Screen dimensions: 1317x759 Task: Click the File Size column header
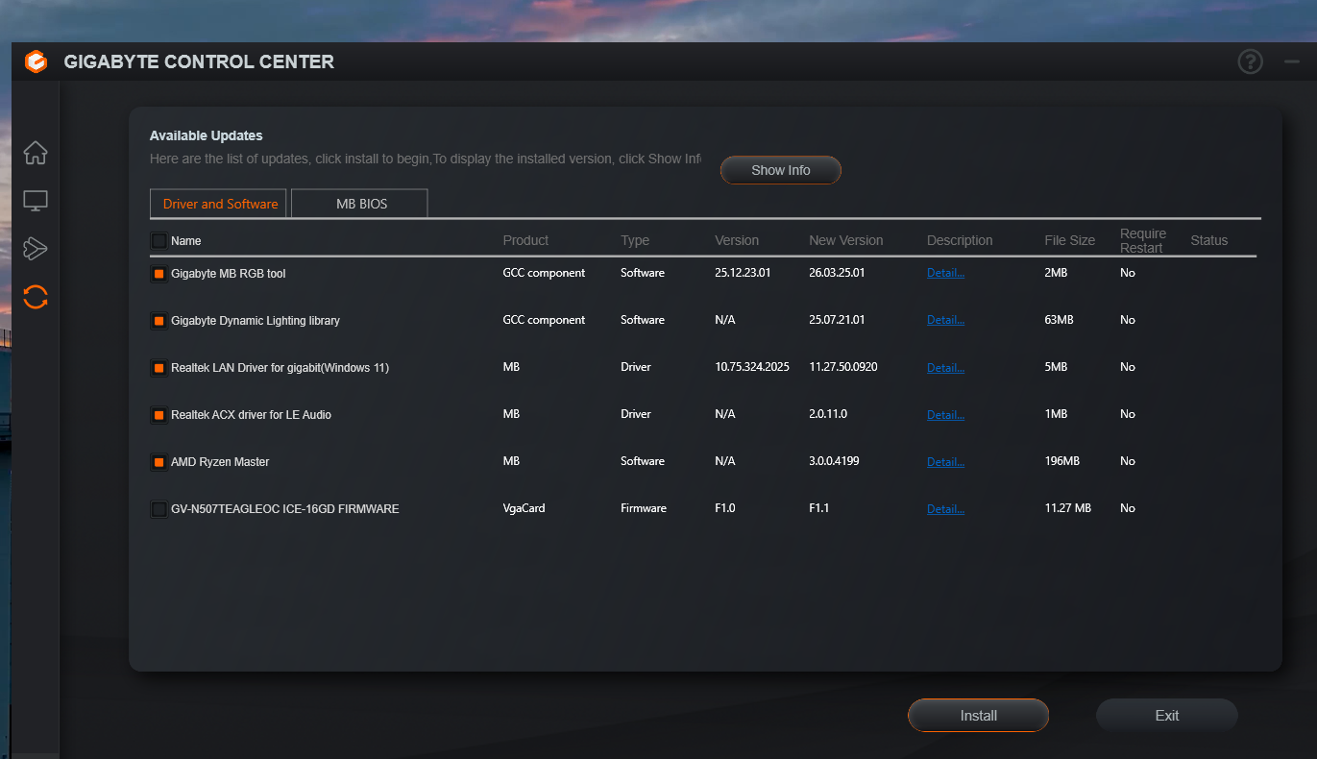click(x=1070, y=240)
